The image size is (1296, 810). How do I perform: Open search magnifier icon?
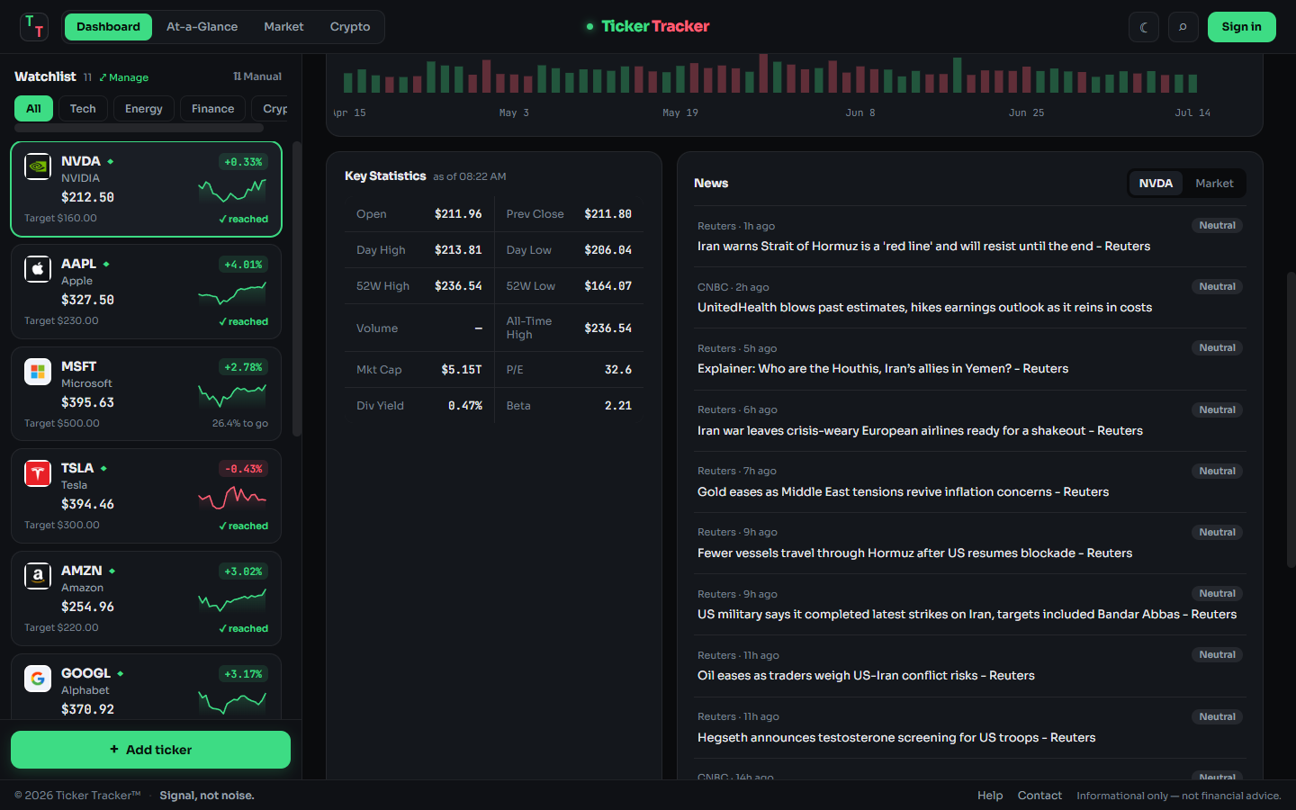(1183, 27)
